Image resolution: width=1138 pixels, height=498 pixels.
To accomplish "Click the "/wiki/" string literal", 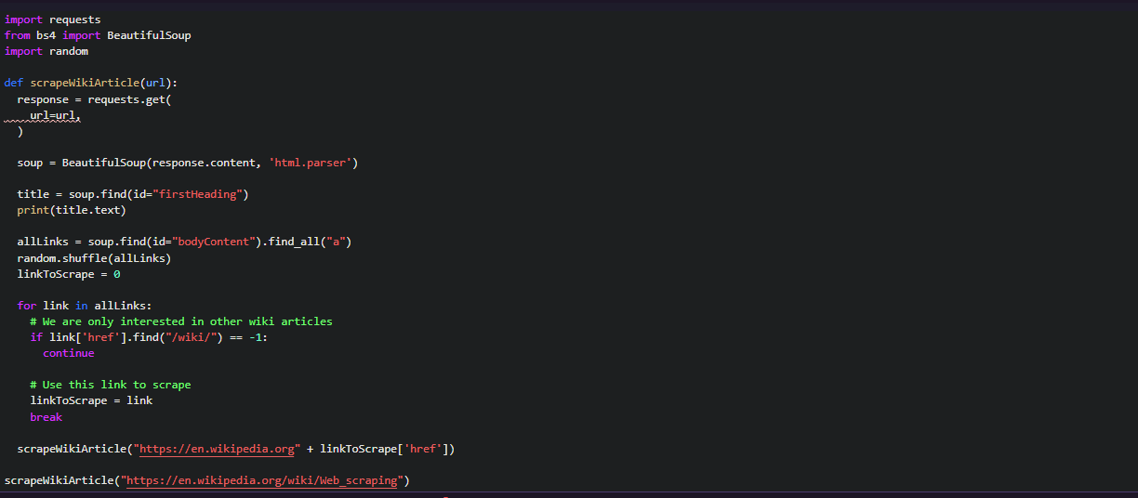I will [x=193, y=337].
